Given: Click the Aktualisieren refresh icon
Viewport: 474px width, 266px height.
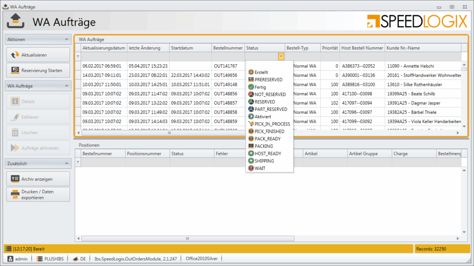Looking at the screenshot, I should [x=15, y=55].
